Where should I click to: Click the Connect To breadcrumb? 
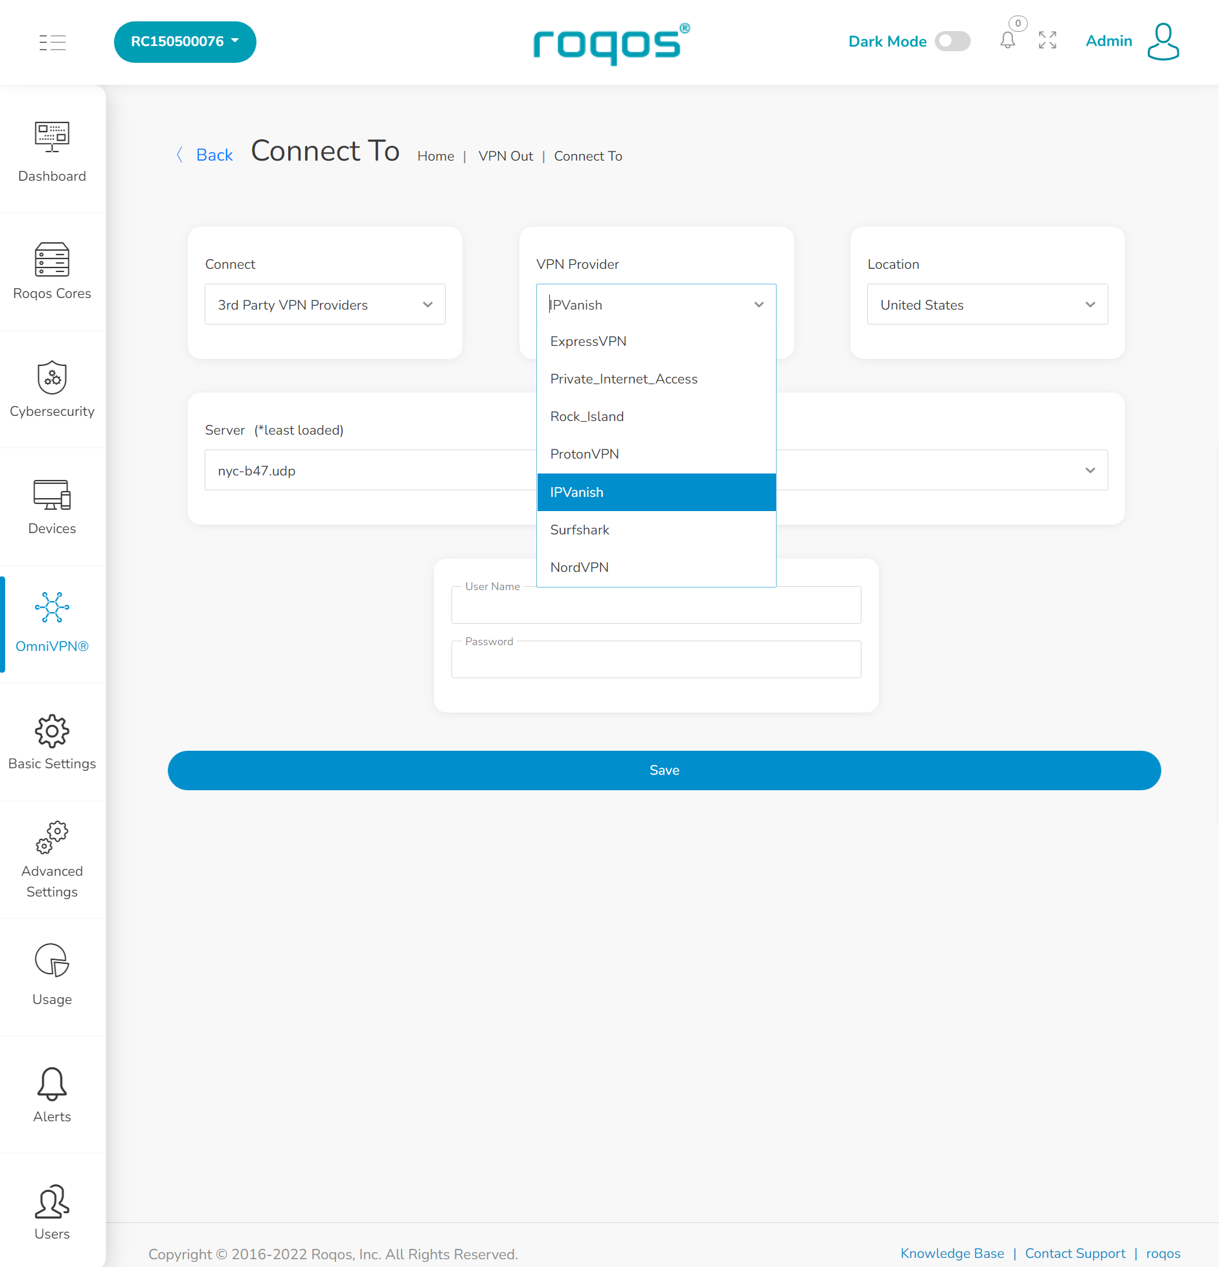pyautogui.click(x=588, y=156)
